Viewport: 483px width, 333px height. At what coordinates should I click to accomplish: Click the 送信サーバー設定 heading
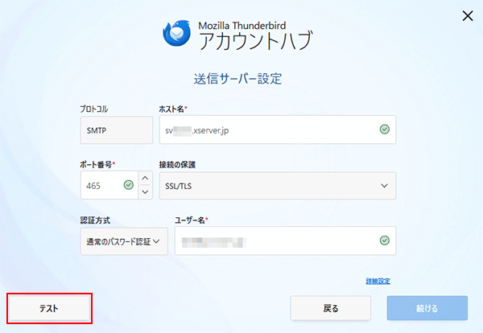(237, 79)
